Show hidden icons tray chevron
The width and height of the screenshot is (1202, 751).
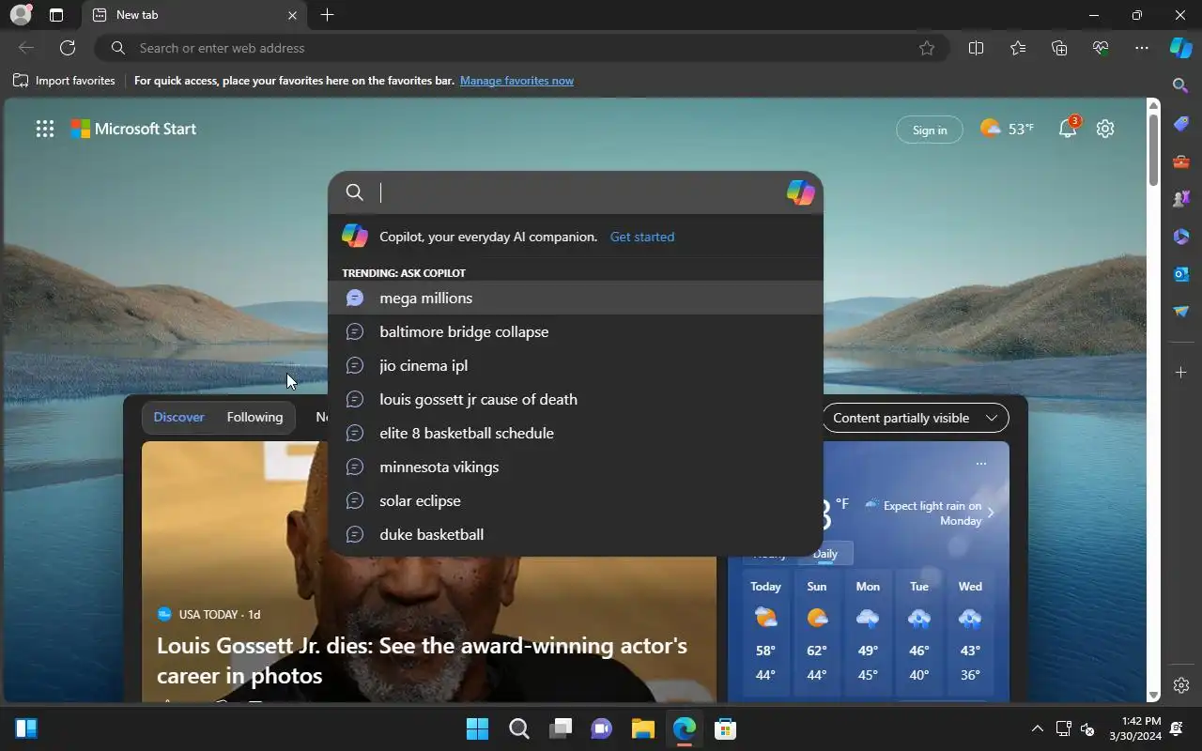[1037, 728]
